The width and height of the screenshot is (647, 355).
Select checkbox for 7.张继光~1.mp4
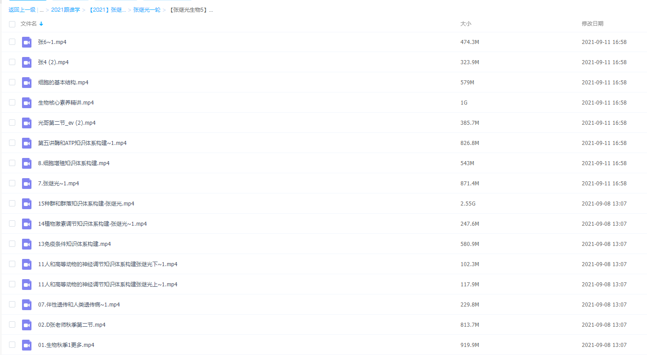pyautogui.click(x=12, y=183)
